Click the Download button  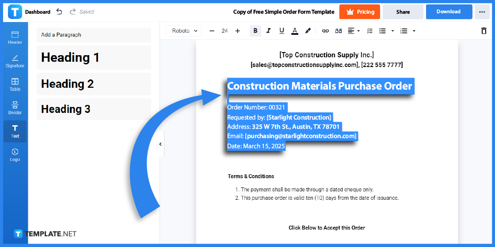pyautogui.click(x=449, y=12)
